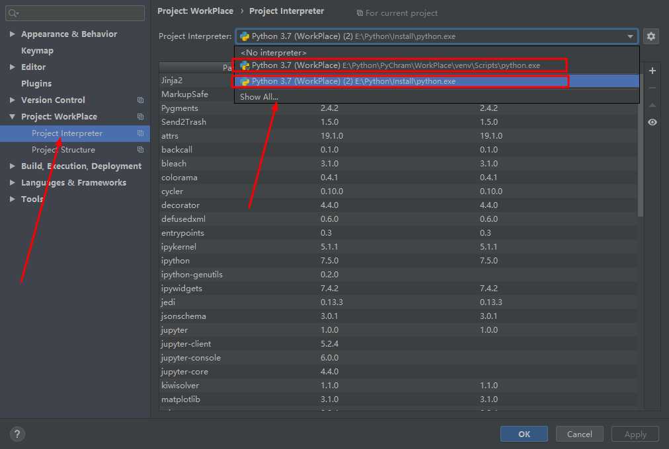Viewport: 669px width, 449px height.
Task: Select venv Scripts python.exe interpreter option
Action: click(436, 65)
